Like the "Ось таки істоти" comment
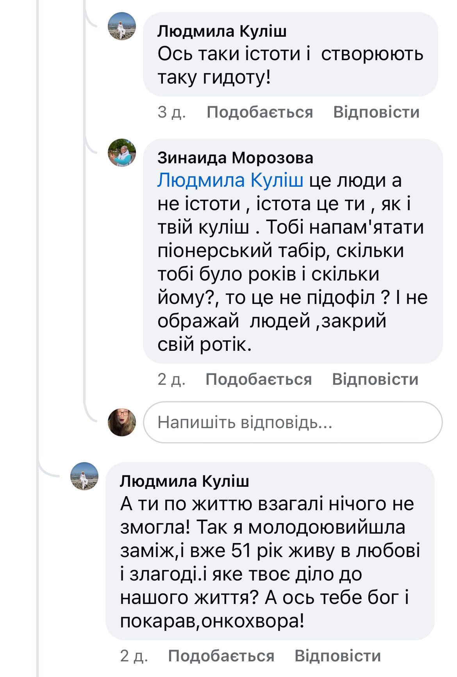 pos(260,112)
